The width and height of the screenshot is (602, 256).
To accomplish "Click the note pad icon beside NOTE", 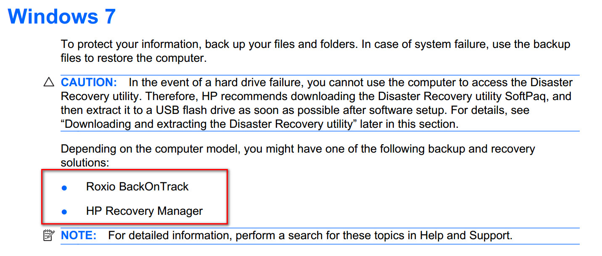I will point(49,235).
